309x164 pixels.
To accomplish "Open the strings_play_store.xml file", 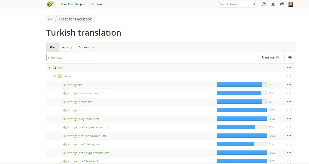I will (83, 119).
